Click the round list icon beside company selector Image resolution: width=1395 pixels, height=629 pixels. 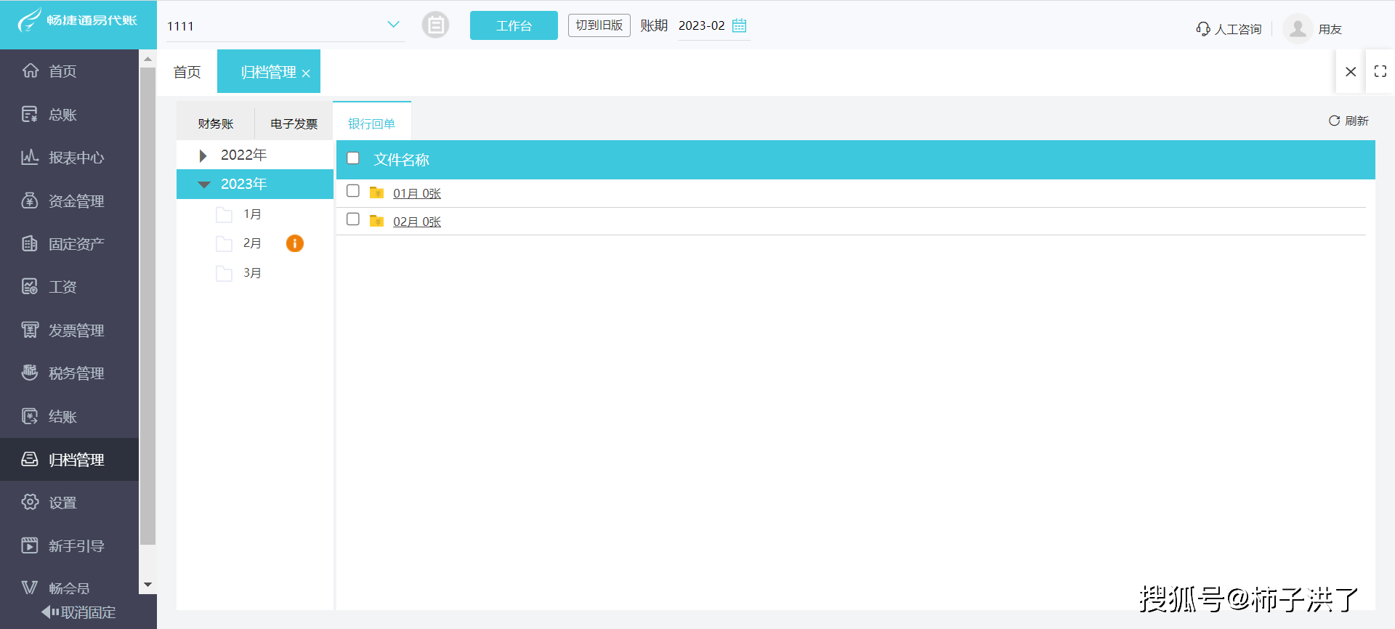point(435,25)
